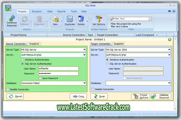This screenshot has height=120, width=181.
Task: Open the source Database dropdown showing Connection Failed
Action: (x=84, y=83)
